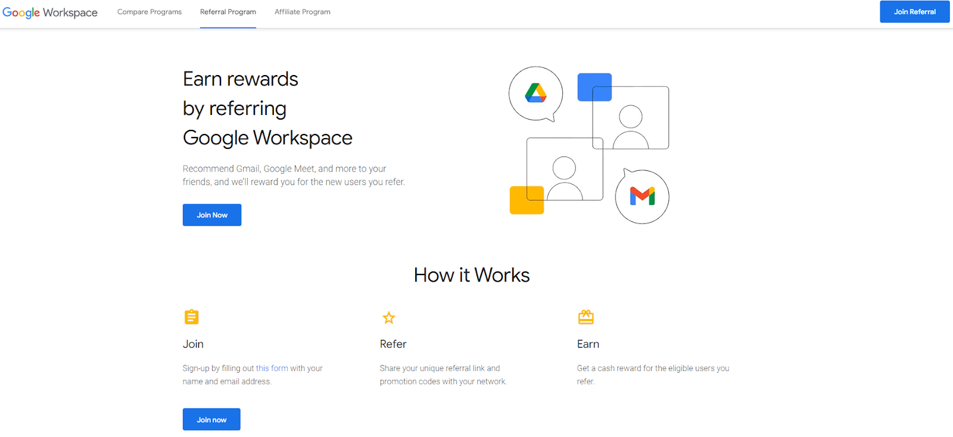This screenshot has height=437, width=953.
Task: Click the star icon above Refer
Action: [x=389, y=317]
